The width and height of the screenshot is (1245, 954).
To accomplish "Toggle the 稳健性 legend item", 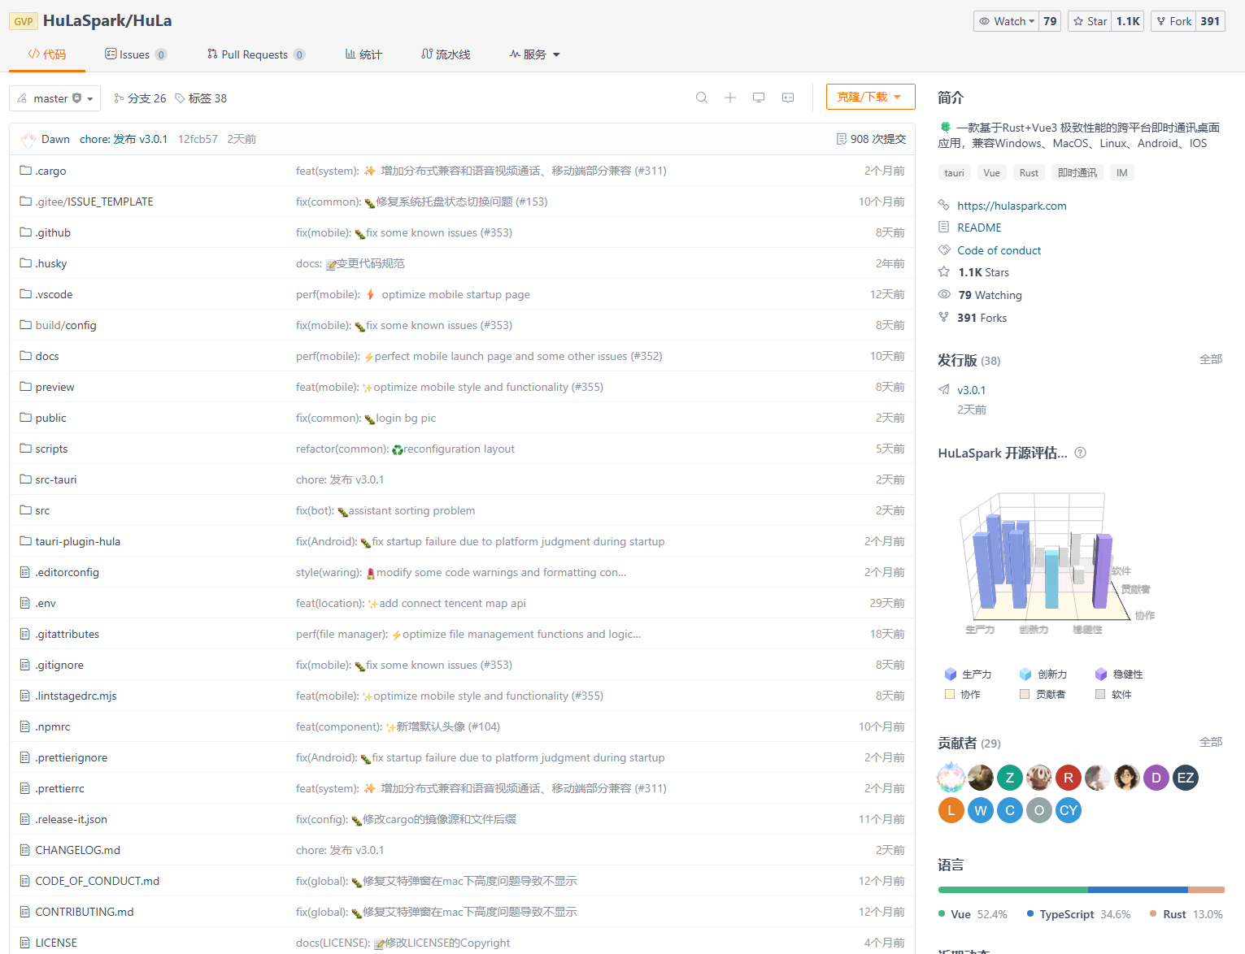I will (x=1119, y=674).
